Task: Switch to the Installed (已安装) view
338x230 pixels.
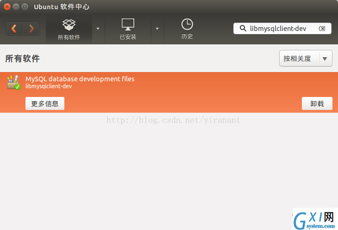Action: coord(128,29)
